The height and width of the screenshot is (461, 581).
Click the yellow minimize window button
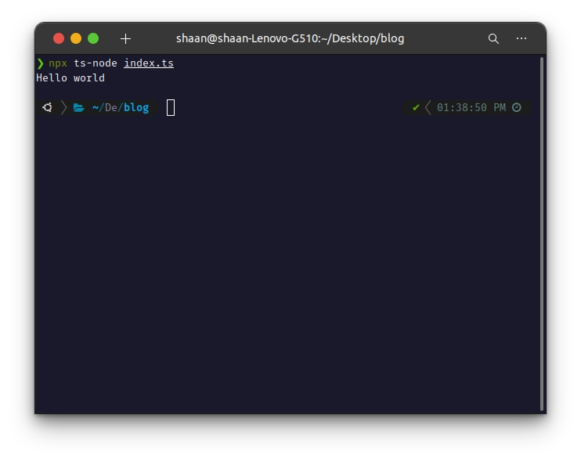click(76, 38)
